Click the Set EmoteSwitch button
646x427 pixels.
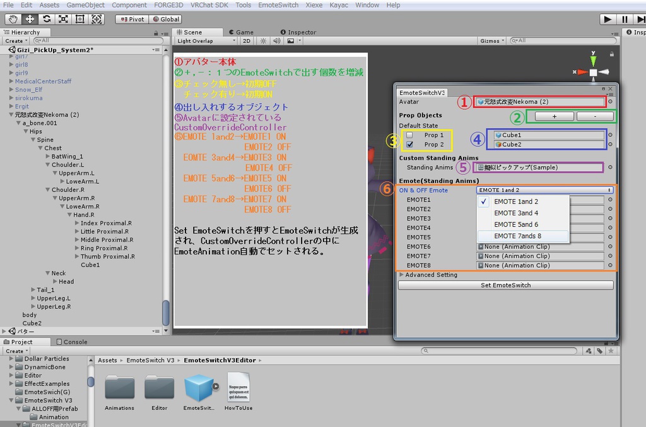click(505, 285)
